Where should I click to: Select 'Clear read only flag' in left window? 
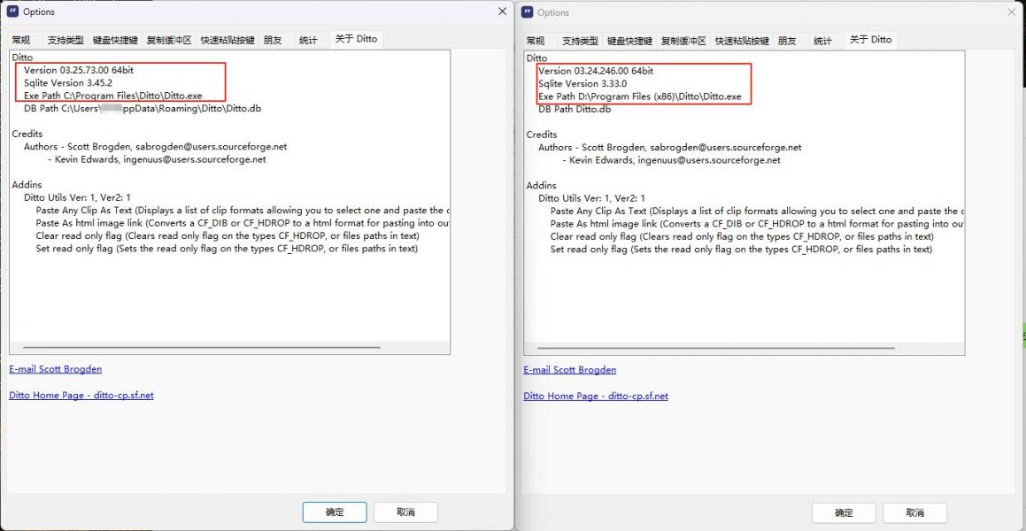point(227,236)
